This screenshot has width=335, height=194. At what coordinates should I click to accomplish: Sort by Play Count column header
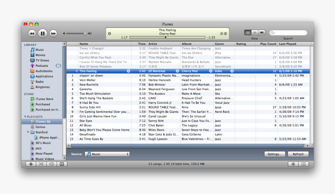click(x=266, y=44)
